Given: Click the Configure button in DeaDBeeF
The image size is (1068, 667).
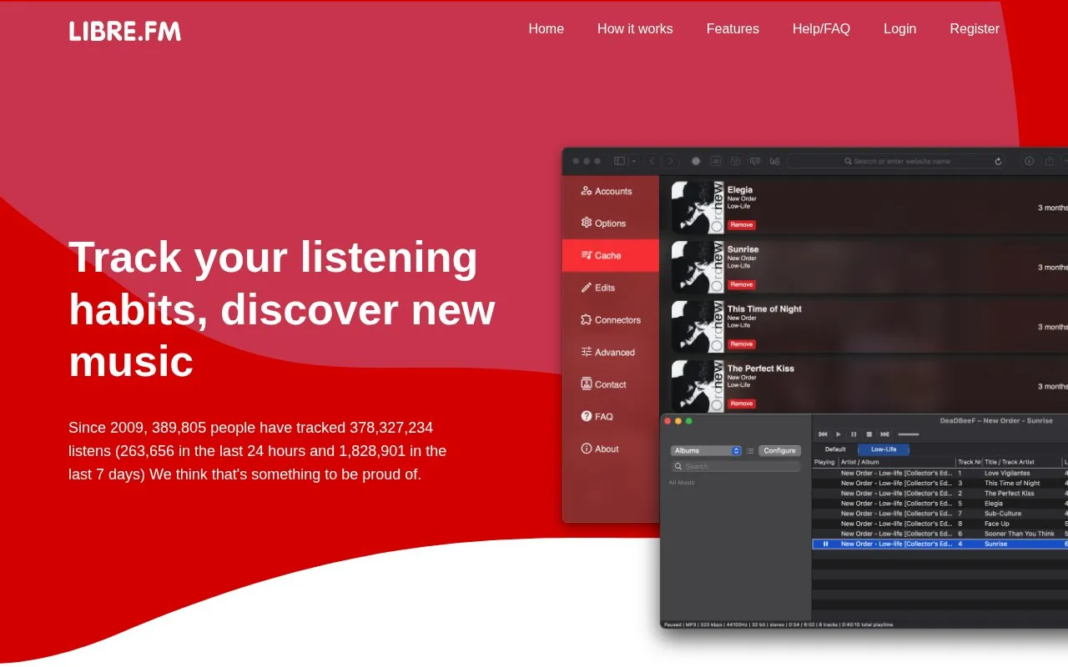Looking at the screenshot, I should click(779, 451).
